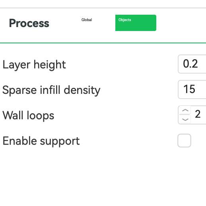Click the Enable support label text
Viewport: 206px width, 206px height.
(x=41, y=141)
